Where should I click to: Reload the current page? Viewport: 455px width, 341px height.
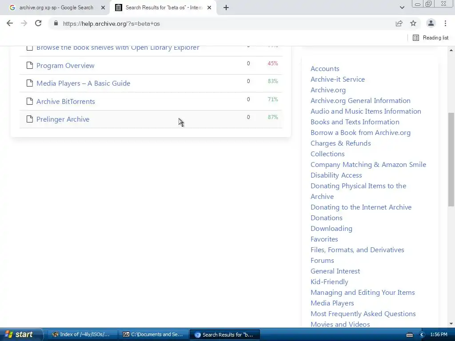[x=38, y=24]
